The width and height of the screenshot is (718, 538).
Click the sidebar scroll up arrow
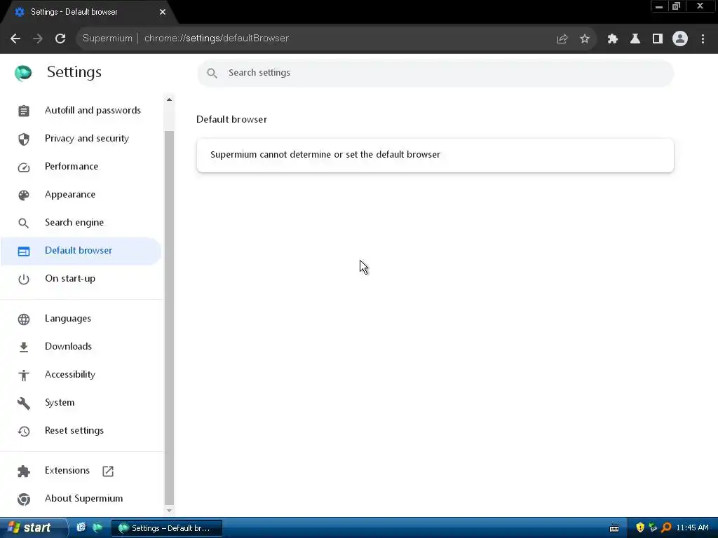(169, 99)
